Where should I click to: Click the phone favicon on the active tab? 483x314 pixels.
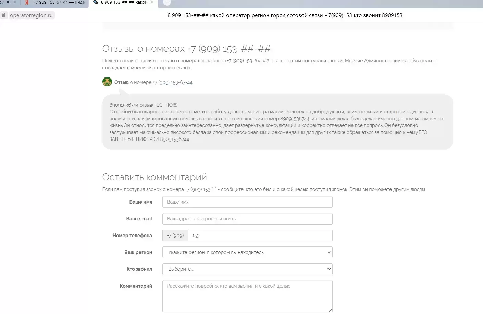96,2
